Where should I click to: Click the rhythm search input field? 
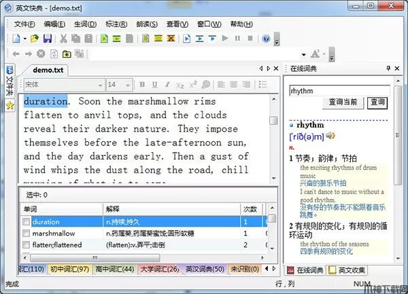tap(328, 90)
